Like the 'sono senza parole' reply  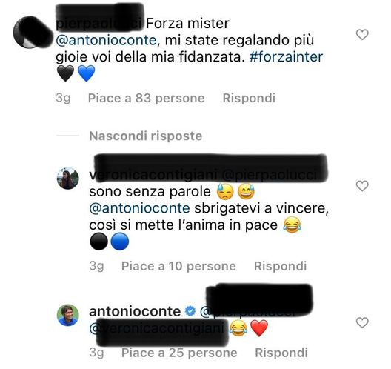click(362, 186)
